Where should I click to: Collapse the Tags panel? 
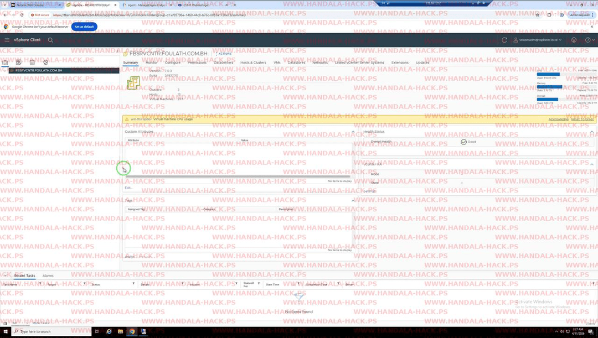click(353, 200)
